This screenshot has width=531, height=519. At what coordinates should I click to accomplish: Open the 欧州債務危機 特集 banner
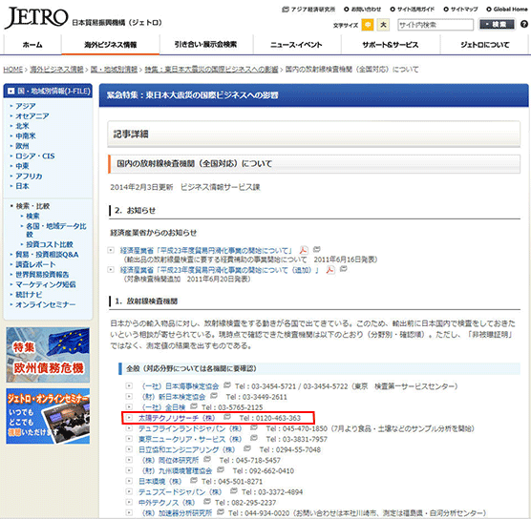(x=48, y=355)
